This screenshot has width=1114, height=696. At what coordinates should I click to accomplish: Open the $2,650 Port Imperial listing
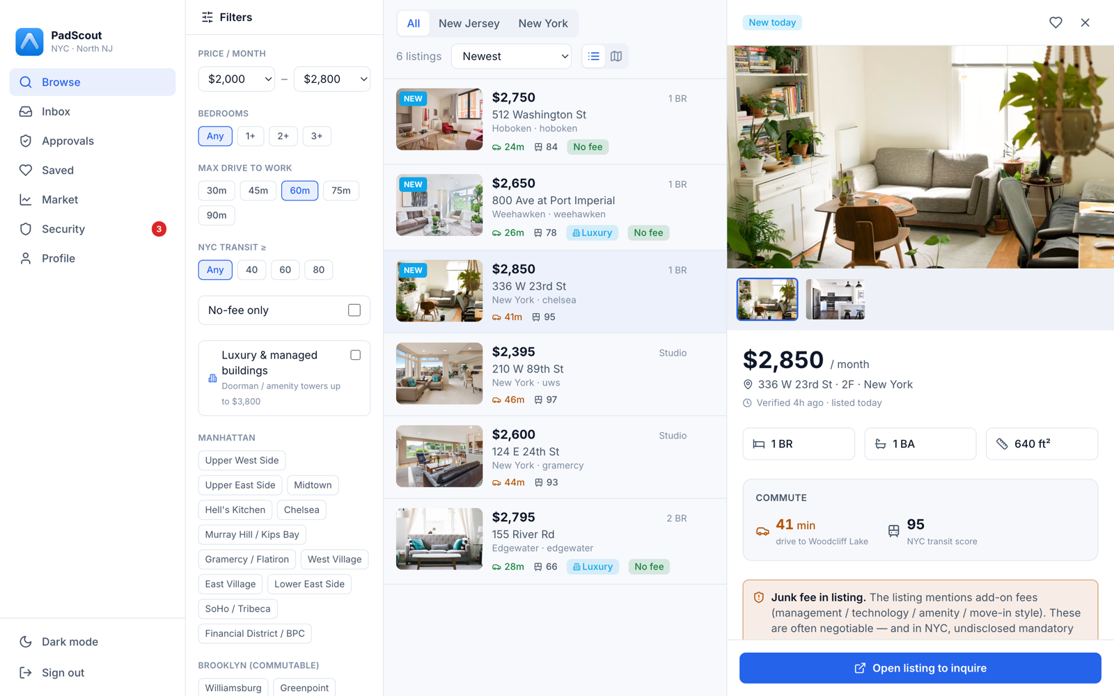[x=555, y=207]
